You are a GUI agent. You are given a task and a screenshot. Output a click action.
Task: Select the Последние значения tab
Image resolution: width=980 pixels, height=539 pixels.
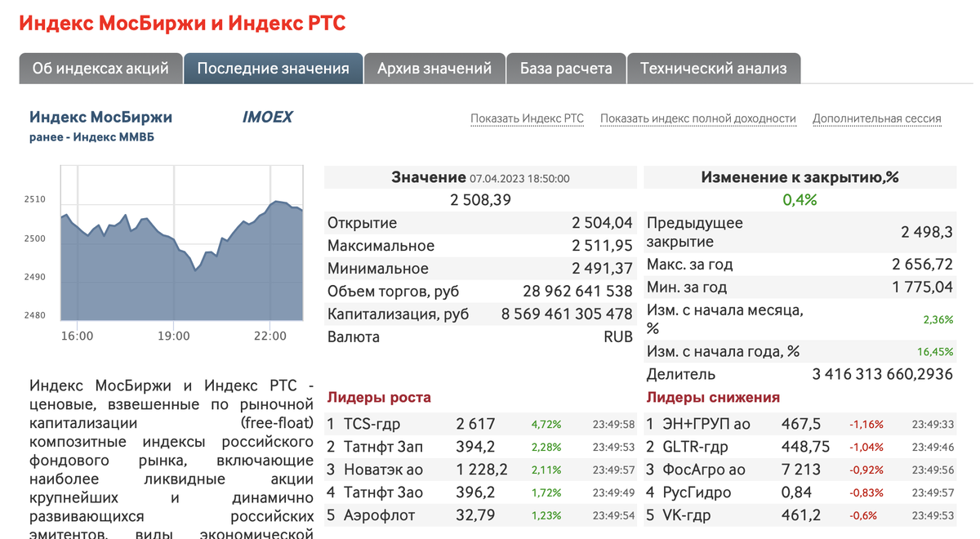273,69
